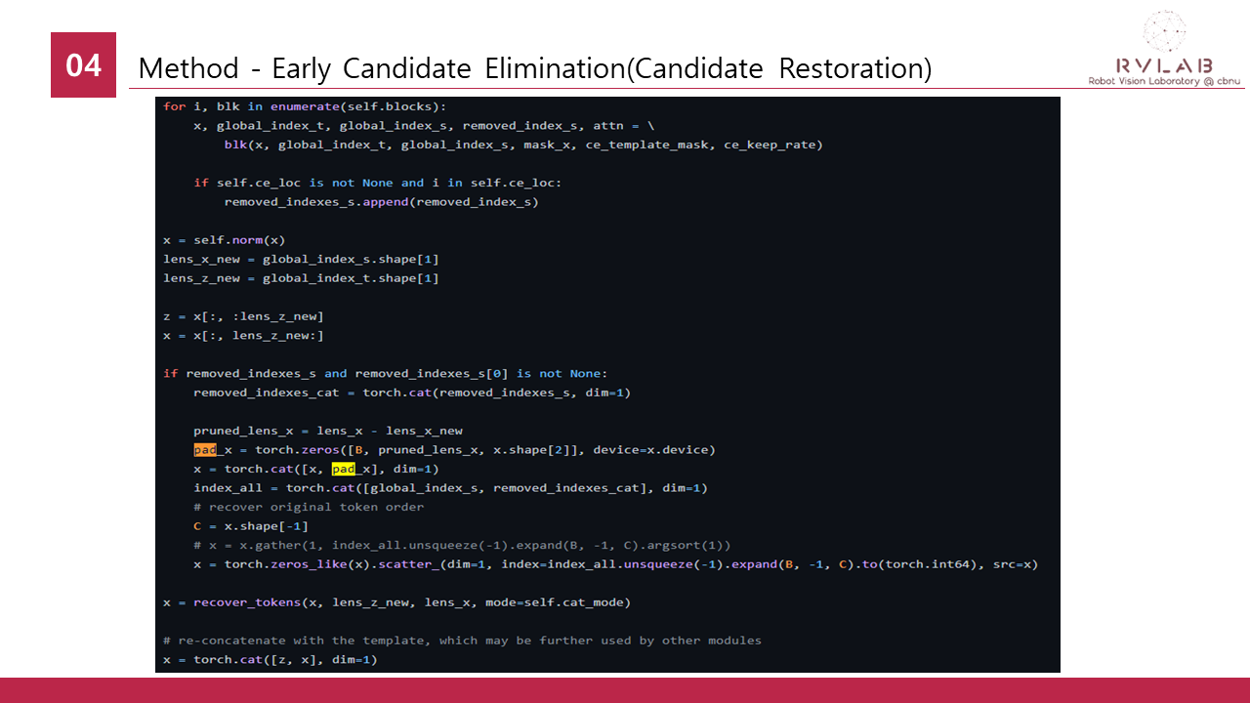Click the yellow-highlighted 'pad' in 'torch.cat([x, pad_x]'
Image resolution: width=1250 pixels, height=703 pixels.
pos(343,469)
